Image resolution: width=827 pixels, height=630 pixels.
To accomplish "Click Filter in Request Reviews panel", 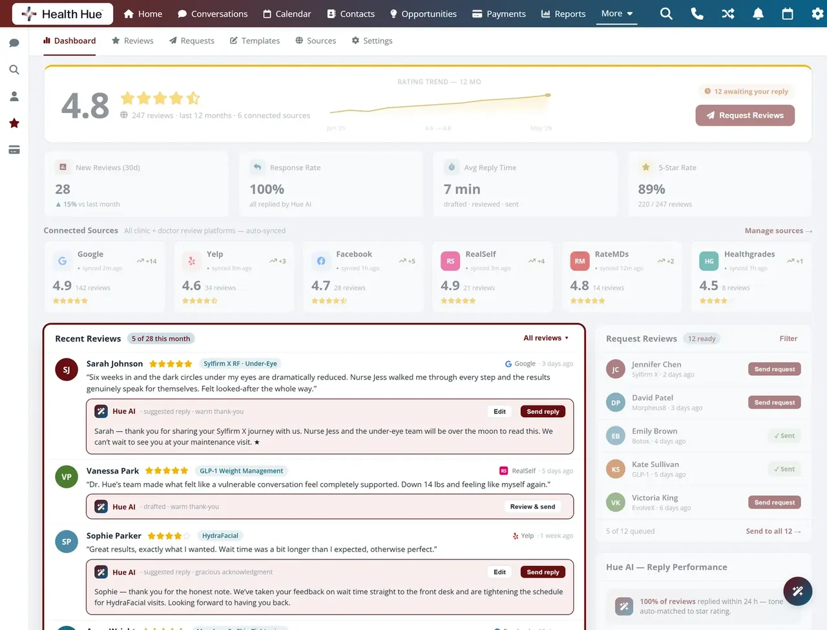I will pyautogui.click(x=788, y=338).
